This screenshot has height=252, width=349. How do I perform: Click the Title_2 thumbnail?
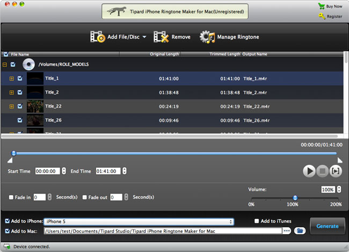(35, 92)
